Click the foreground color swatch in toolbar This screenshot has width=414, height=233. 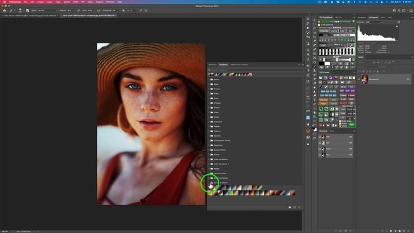pyautogui.click(x=313, y=128)
